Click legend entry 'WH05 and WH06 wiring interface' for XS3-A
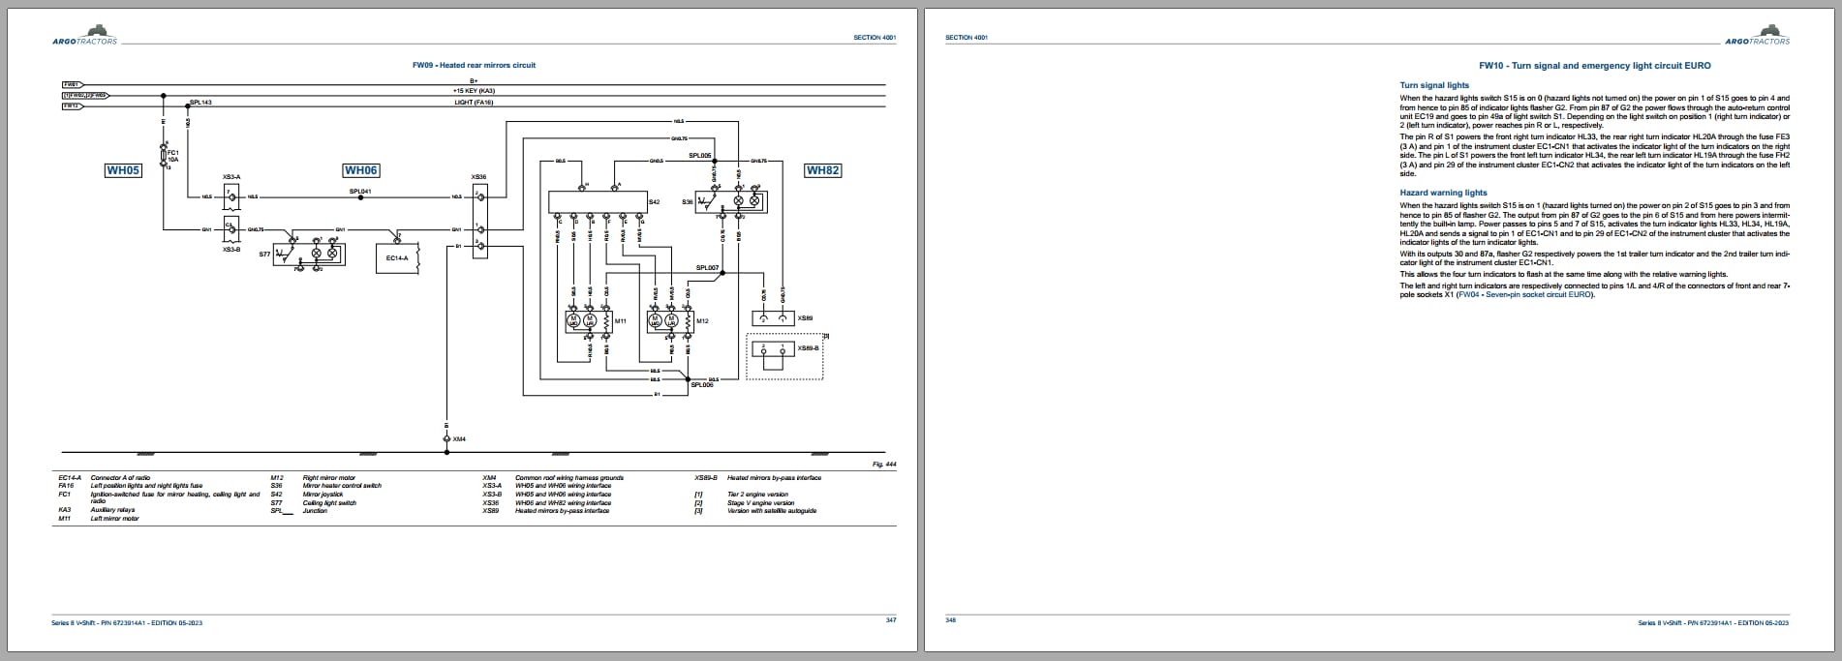The height and width of the screenshot is (661, 1842). click(563, 486)
